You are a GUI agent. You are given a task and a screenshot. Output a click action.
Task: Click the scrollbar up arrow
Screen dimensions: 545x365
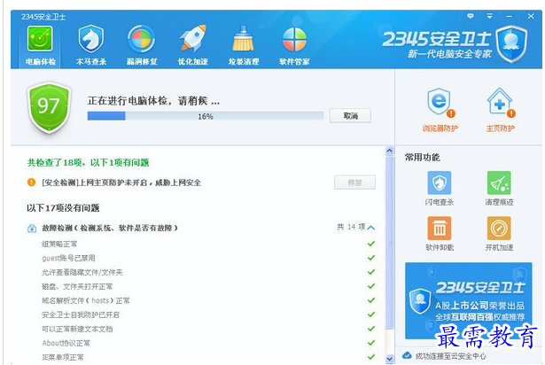click(389, 151)
